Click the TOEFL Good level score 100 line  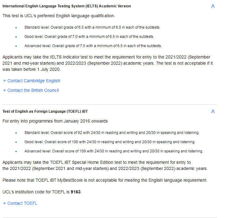[x=110, y=142]
